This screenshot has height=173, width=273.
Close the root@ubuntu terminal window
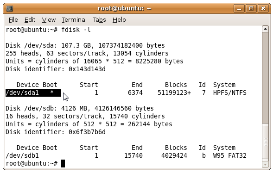tap(263, 8)
